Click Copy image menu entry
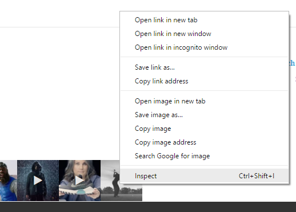Viewport: 296px width, 212px height. point(205,129)
